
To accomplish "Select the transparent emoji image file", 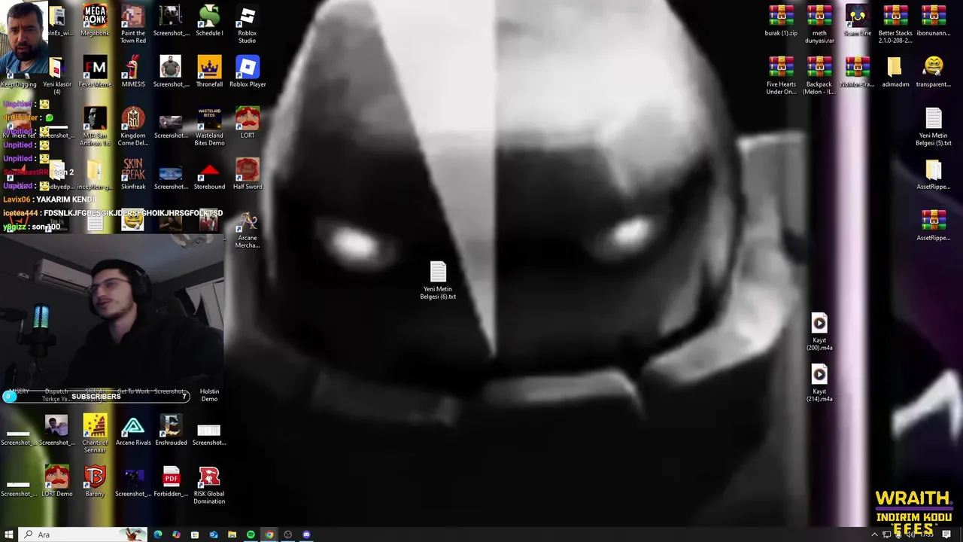I will pyautogui.click(x=934, y=72).
